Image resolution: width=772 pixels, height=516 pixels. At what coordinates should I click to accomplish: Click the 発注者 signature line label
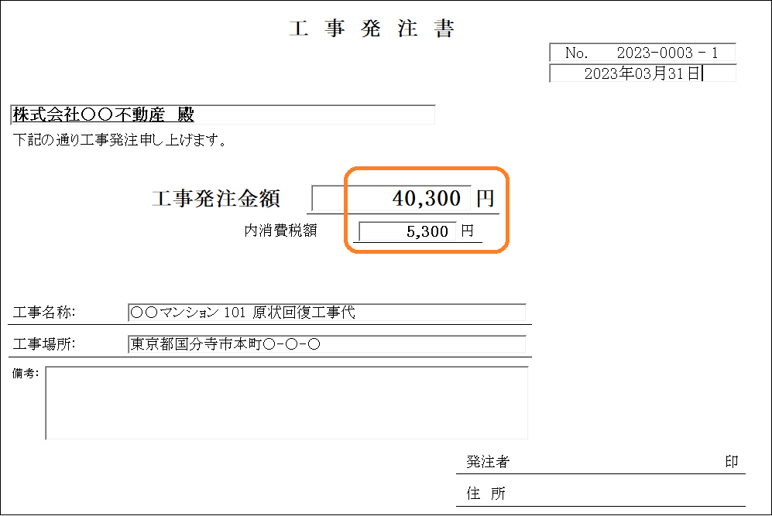point(488,462)
